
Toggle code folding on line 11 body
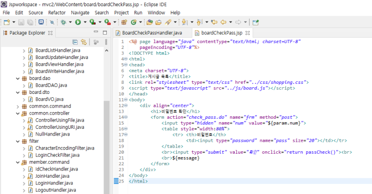point(126,100)
